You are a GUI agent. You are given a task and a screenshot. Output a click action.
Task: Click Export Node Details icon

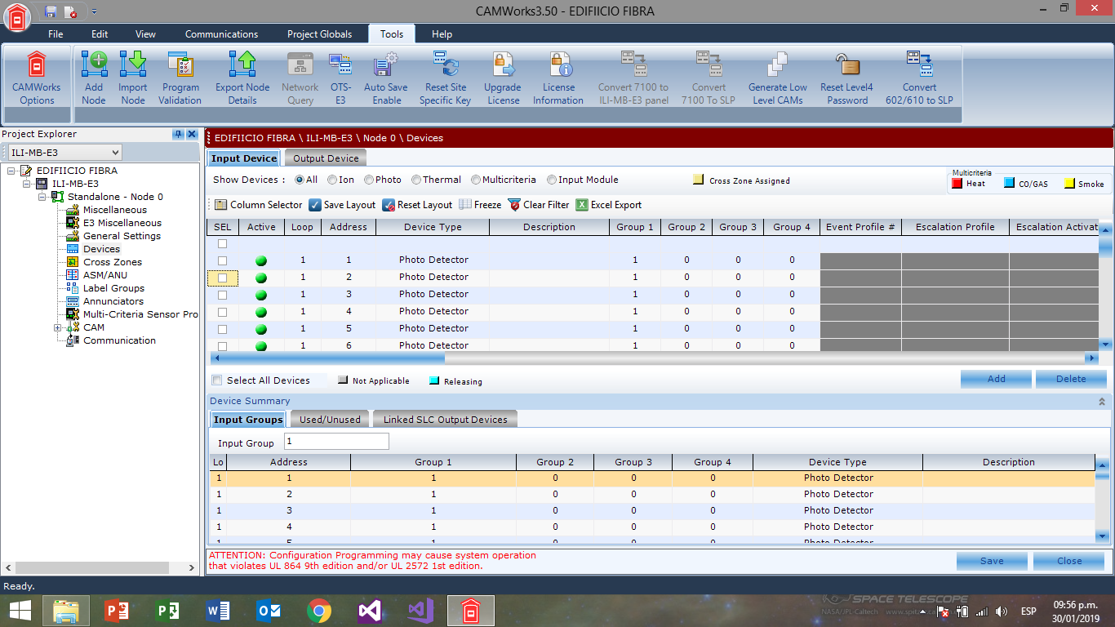(x=242, y=64)
